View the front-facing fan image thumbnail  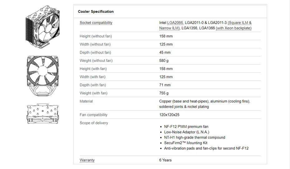pyautogui.click(x=43, y=76)
